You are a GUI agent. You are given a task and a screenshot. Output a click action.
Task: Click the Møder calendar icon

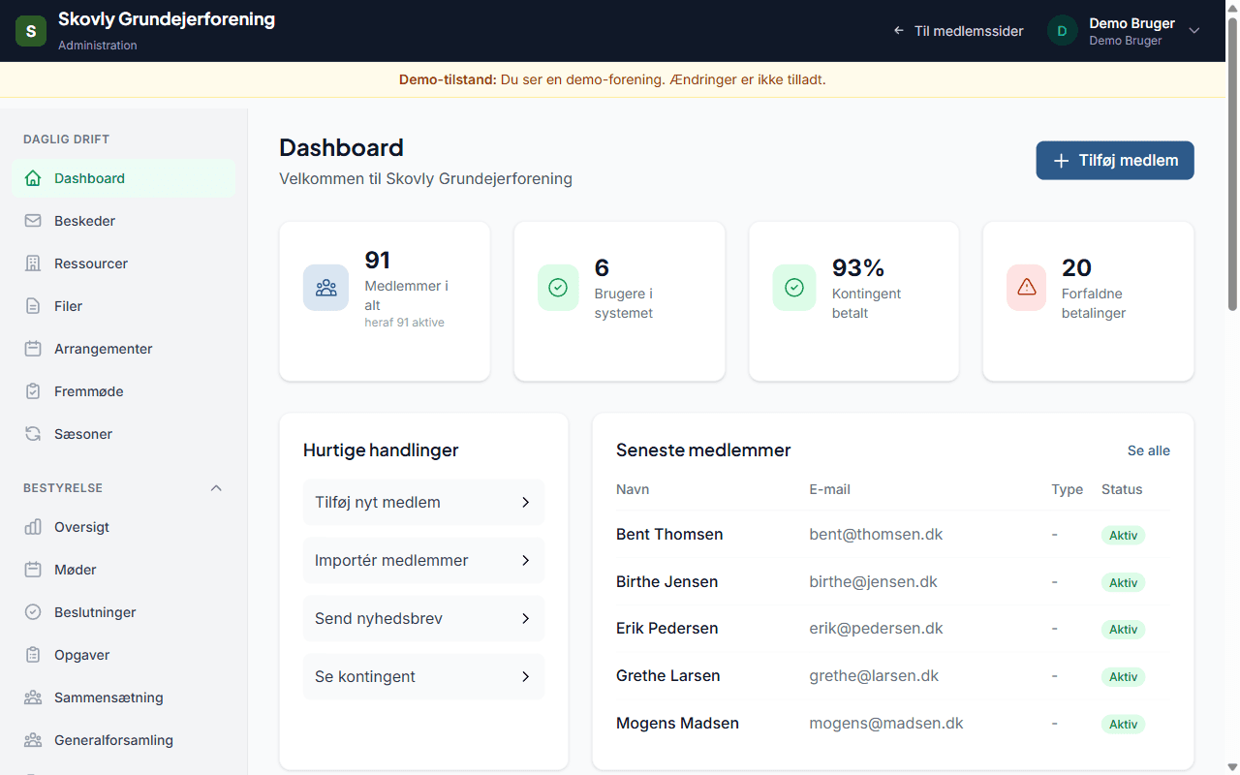pyautogui.click(x=33, y=570)
